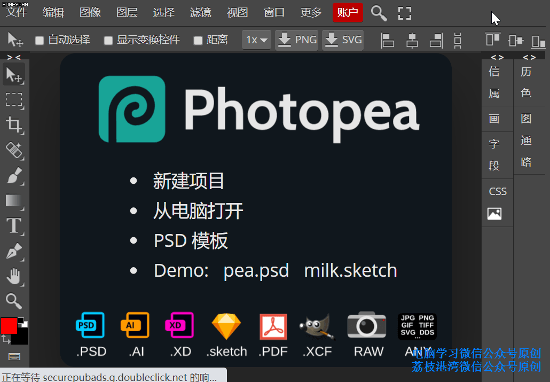Click the keyboard icon below color swatches
Viewport: 550px width, 382px height.
(14, 357)
